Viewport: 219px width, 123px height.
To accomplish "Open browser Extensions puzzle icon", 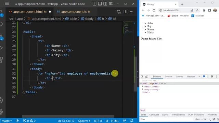I will coord(204,10).
